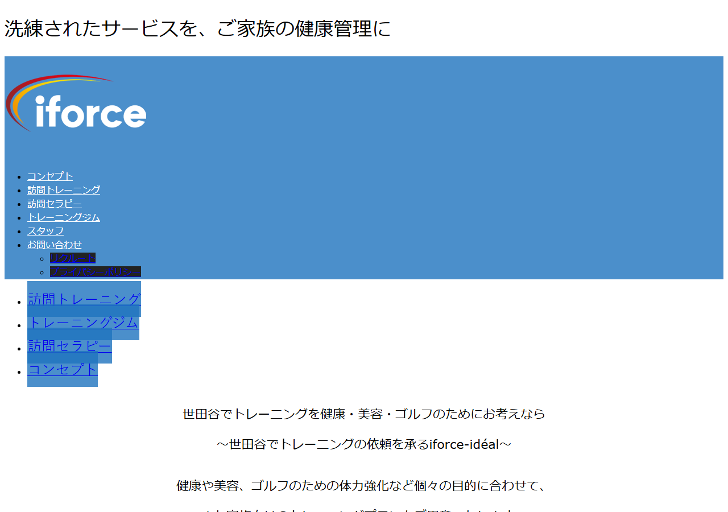This screenshot has height=512, width=728.
Task: Go to トレーニングジム in the header menu
Action: [64, 217]
